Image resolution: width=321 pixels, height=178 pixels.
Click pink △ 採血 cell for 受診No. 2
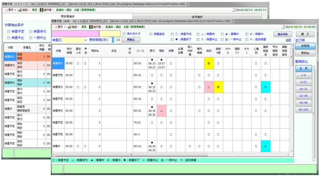coord(209,87)
